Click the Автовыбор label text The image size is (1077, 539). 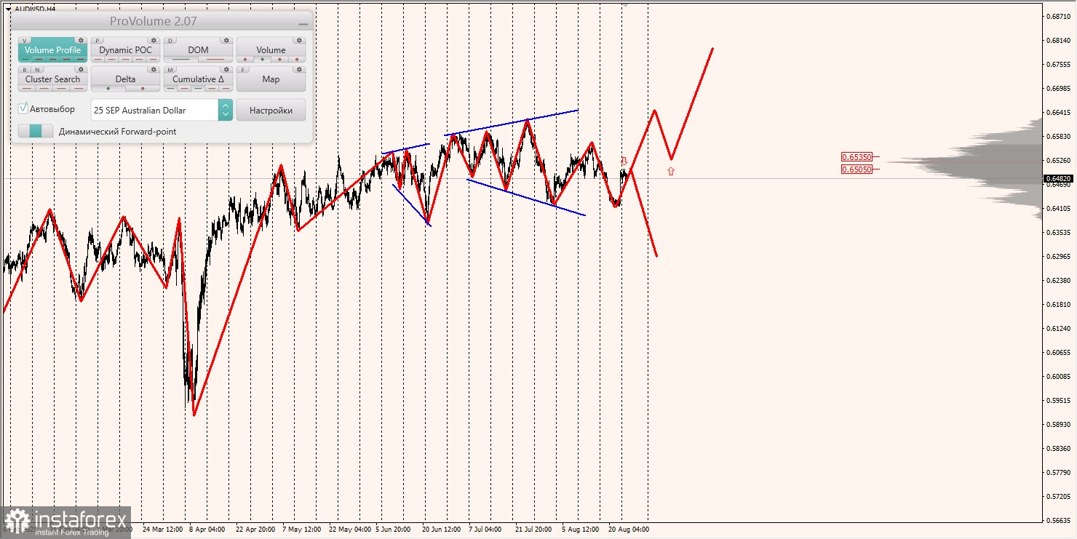coord(52,109)
